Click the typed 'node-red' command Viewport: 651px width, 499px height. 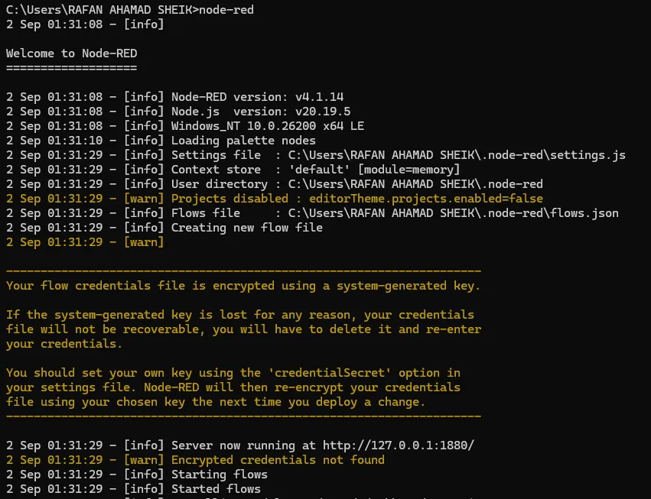click(226, 9)
